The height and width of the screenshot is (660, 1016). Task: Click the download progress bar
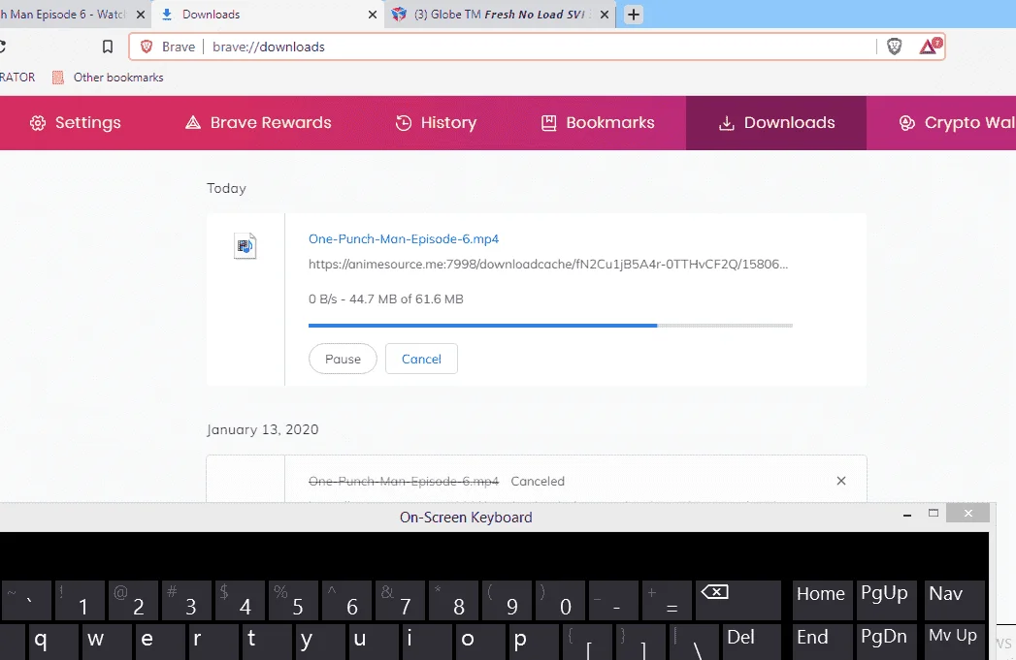point(551,326)
